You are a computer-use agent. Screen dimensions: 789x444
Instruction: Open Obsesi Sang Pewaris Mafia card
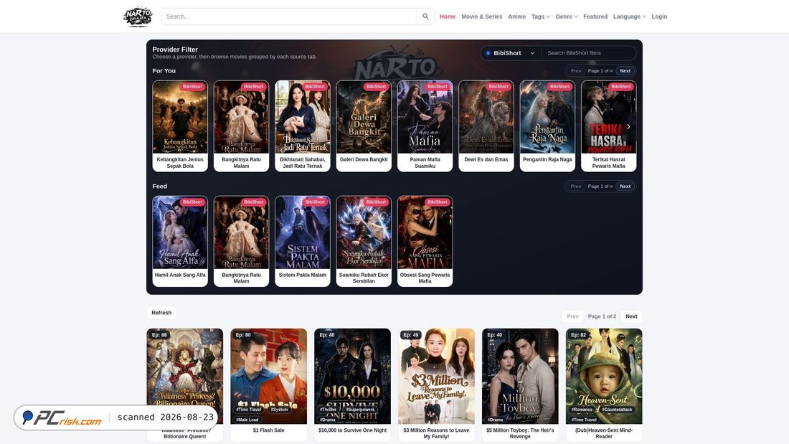[425, 241]
